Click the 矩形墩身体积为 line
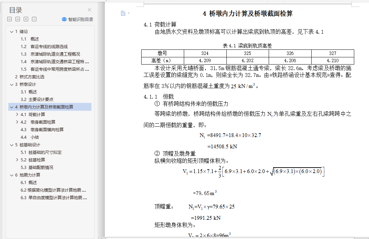Viewport: 369px width, 239px height. (175, 225)
